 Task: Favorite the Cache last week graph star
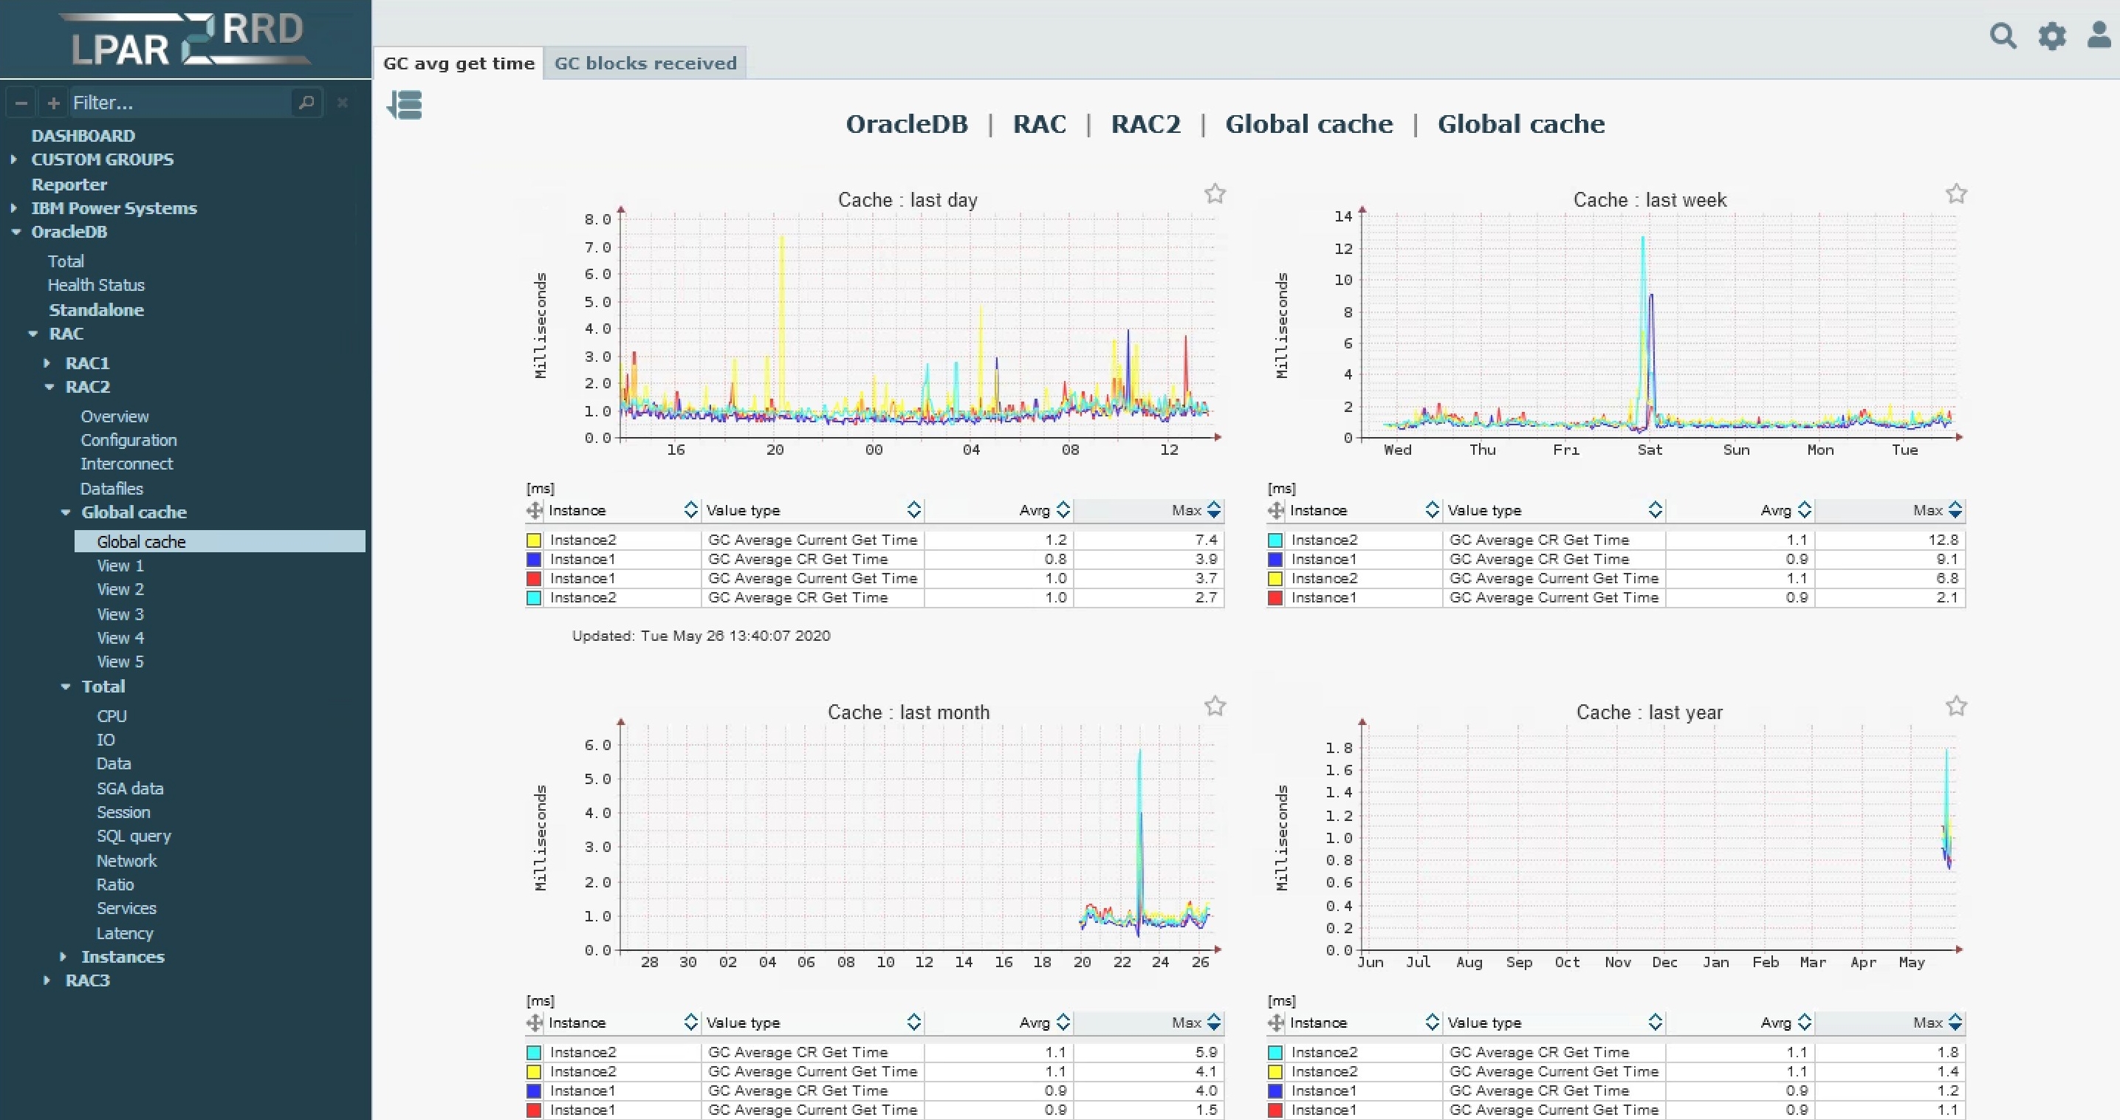coord(1956,194)
